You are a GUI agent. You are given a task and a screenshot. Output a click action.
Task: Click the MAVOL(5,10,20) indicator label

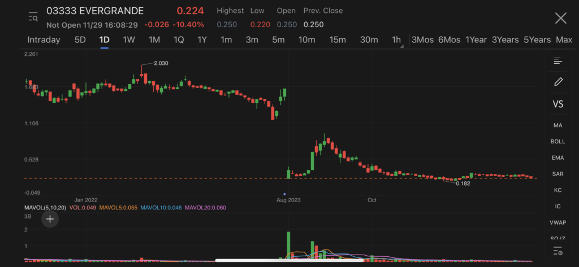coord(45,208)
